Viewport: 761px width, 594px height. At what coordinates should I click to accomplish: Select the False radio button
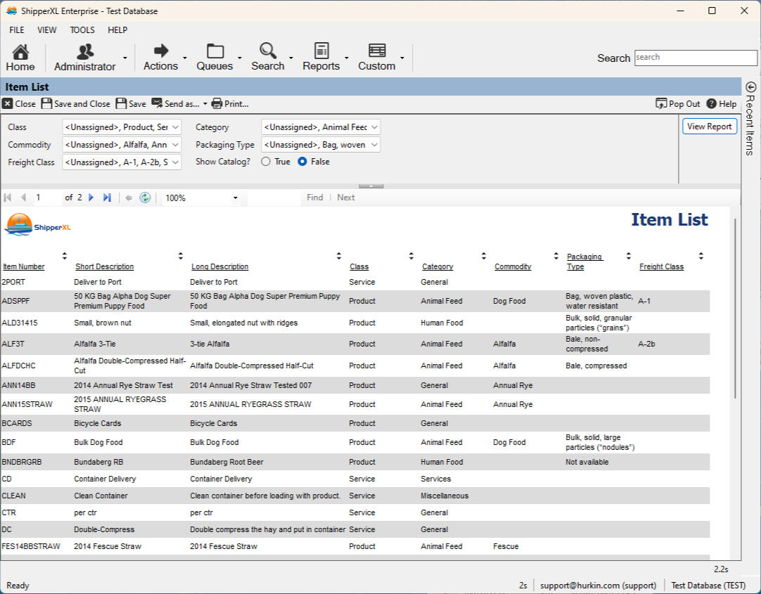click(x=302, y=162)
